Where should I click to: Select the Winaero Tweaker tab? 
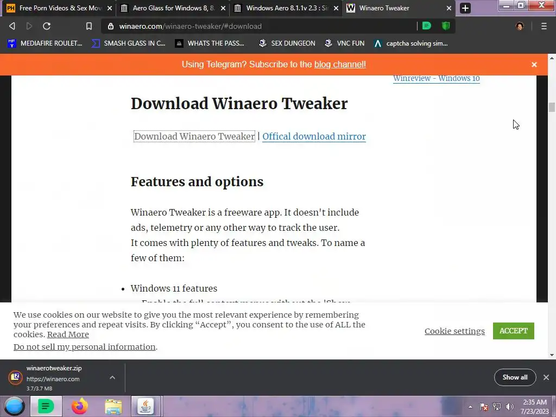click(399, 8)
